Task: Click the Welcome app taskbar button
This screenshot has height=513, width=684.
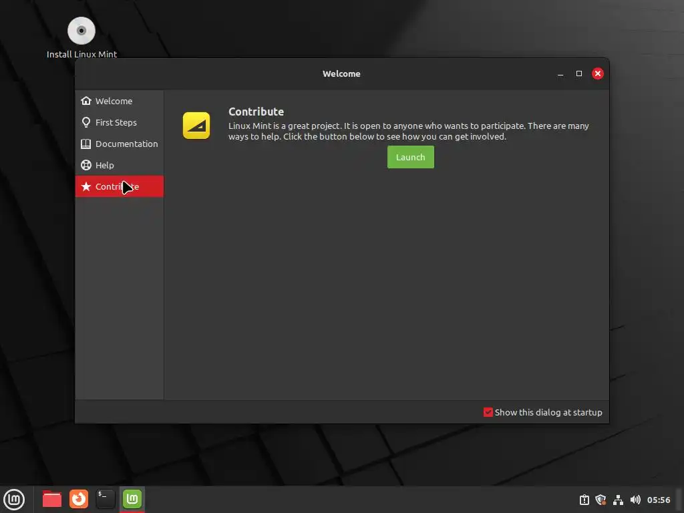Action: point(132,499)
